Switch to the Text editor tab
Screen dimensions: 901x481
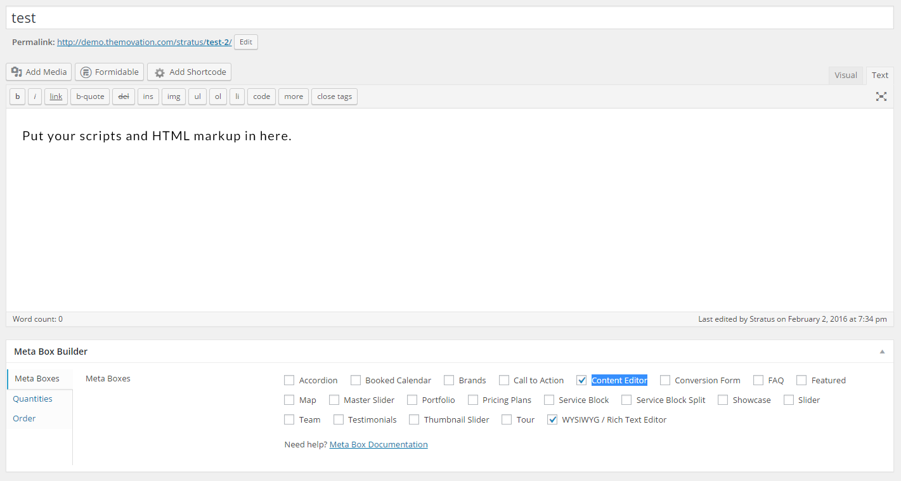880,76
